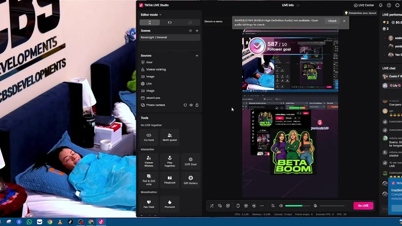Click the magic wand effects icon
Screen dimensions: 402x226
[212, 206]
